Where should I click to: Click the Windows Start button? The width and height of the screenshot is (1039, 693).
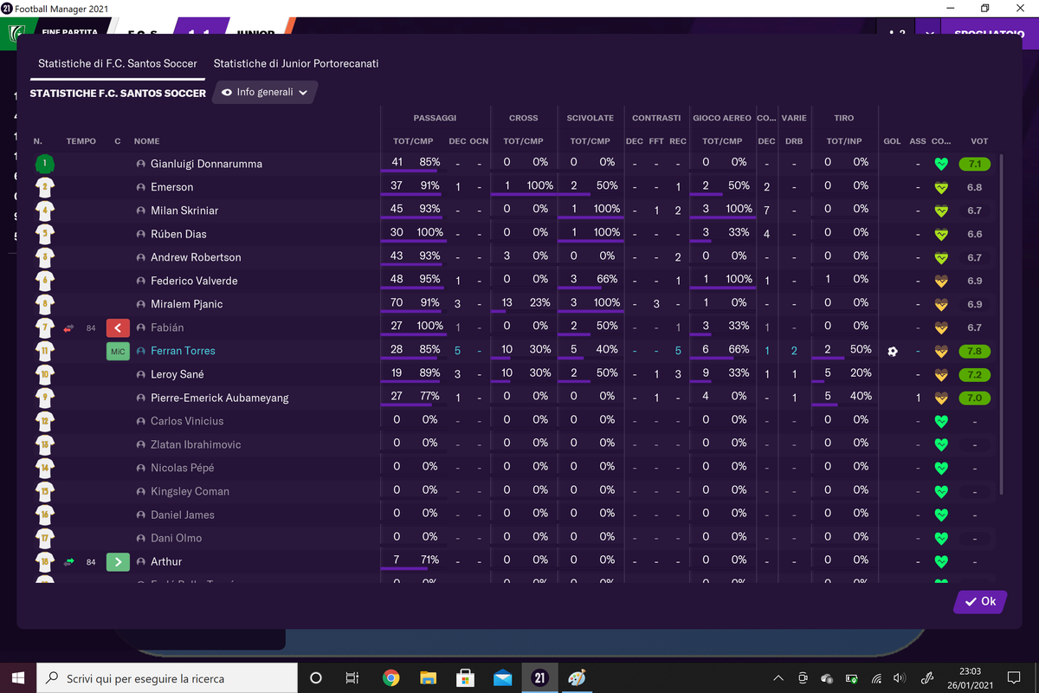pos(18,678)
